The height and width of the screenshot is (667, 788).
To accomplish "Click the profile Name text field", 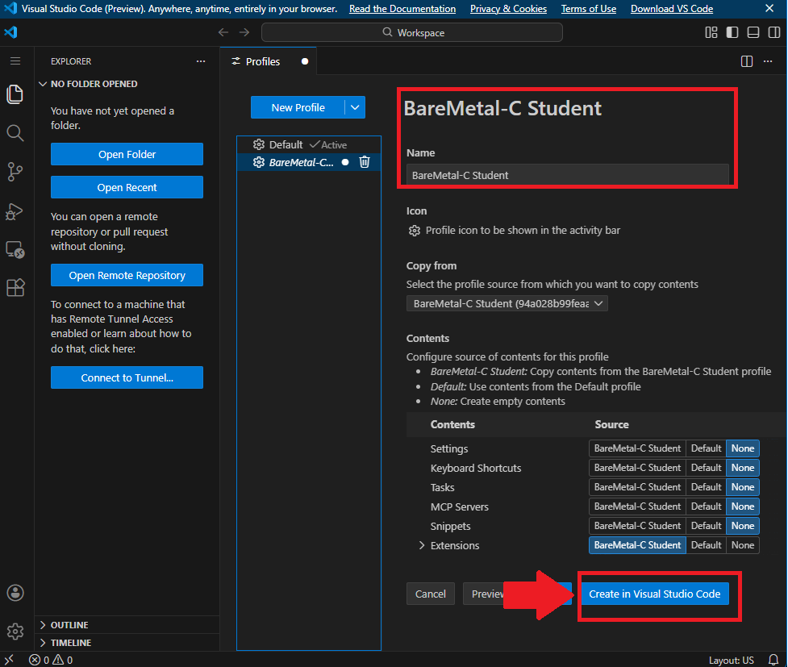I will pos(567,175).
